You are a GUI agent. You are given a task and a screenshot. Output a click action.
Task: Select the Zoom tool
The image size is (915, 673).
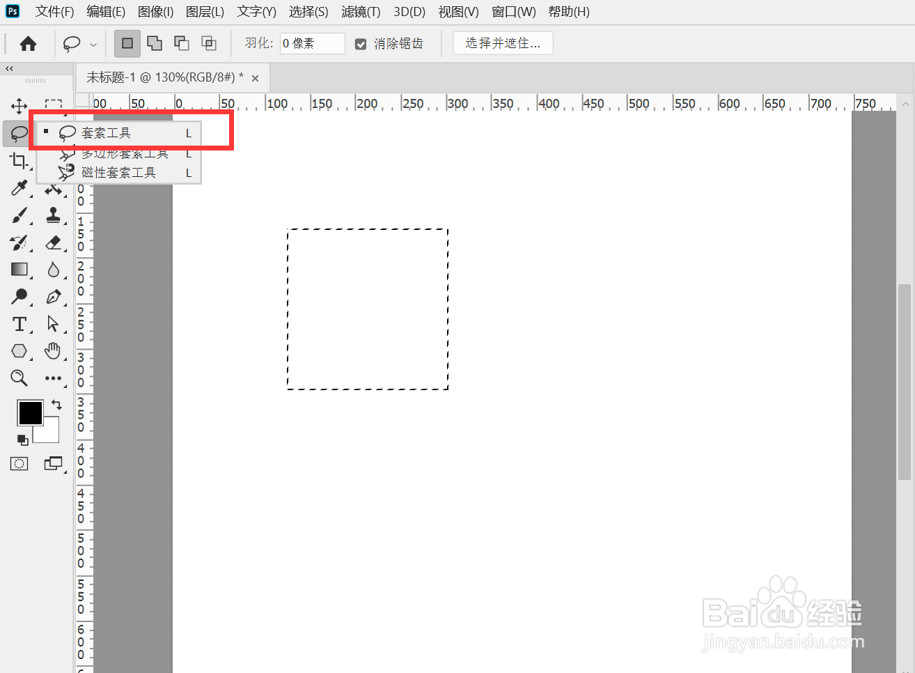[x=19, y=378]
